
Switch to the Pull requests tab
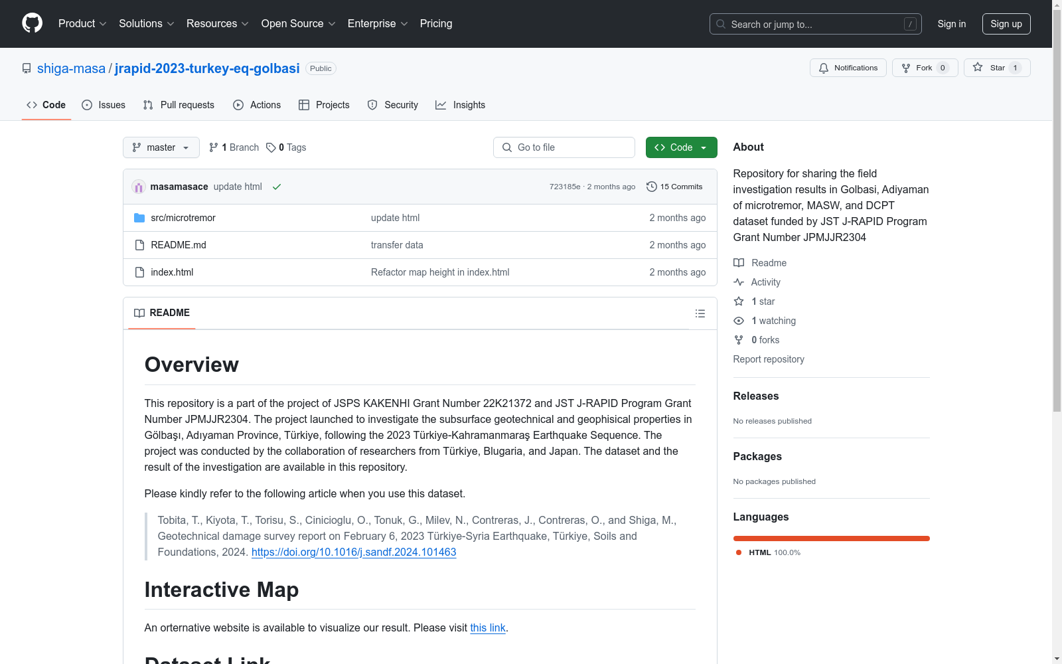click(x=179, y=105)
